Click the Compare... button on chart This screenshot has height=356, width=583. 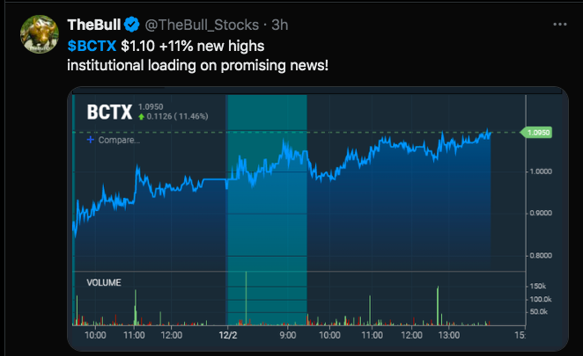point(118,140)
